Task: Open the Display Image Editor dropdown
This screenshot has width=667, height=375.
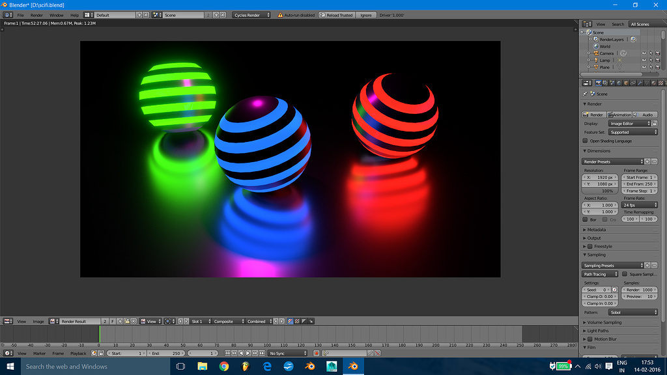Action: 630,123
